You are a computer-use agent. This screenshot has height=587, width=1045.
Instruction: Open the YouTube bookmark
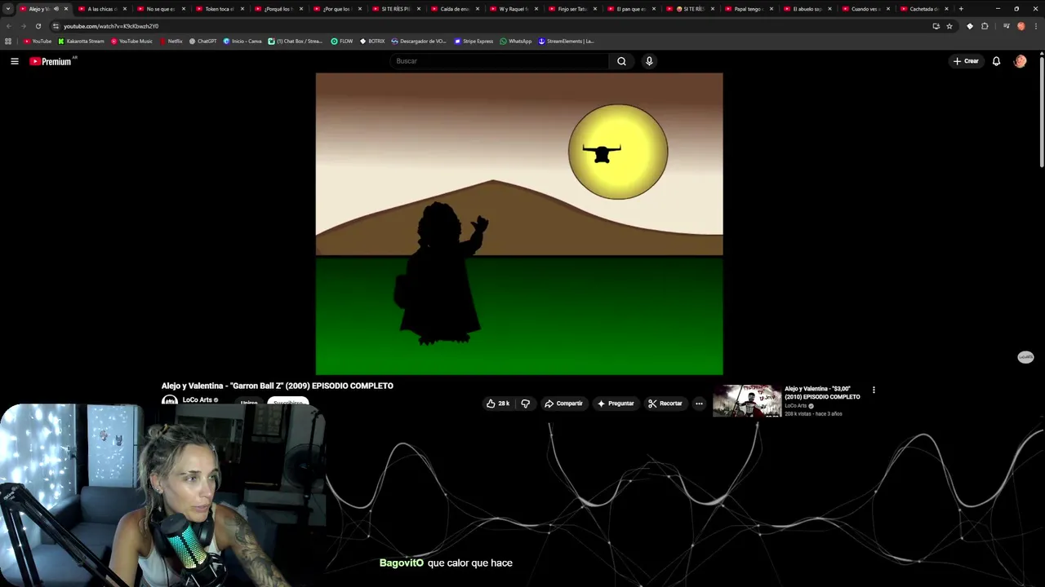(38, 41)
